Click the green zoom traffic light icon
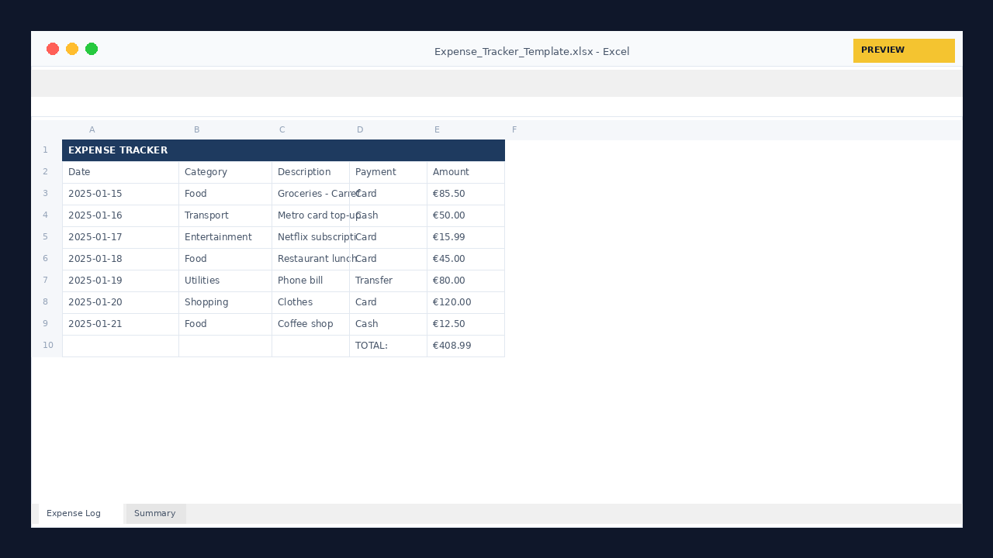 click(x=92, y=49)
